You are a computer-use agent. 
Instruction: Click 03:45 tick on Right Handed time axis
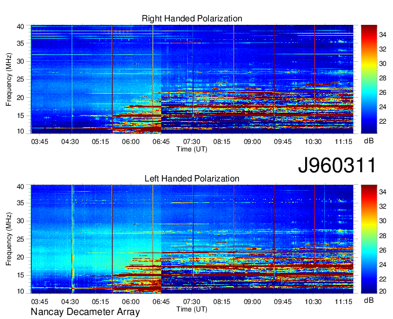pos(40,142)
